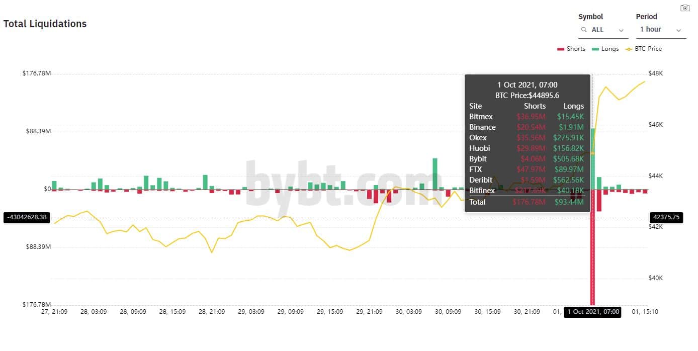Click the "Period" field label
The height and width of the screenshot is (351, 698).
click(646, 17)
